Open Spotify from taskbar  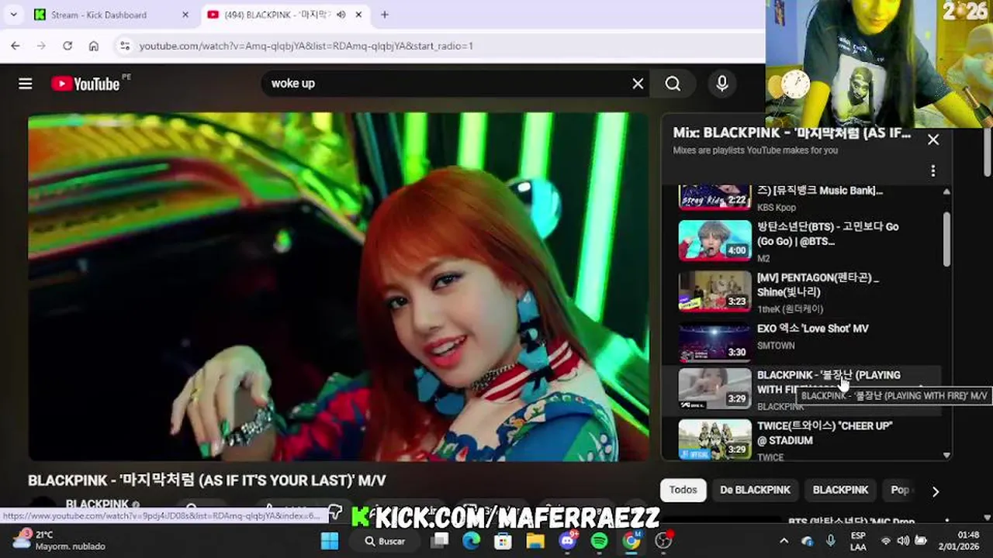[600, 541]
